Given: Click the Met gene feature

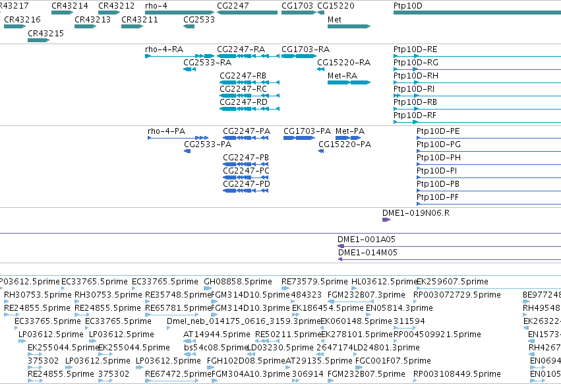Looking at the screenshot, I should 349,26.
